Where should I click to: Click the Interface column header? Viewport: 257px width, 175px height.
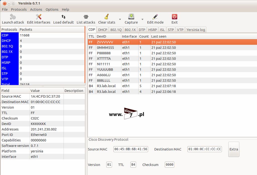129,36
